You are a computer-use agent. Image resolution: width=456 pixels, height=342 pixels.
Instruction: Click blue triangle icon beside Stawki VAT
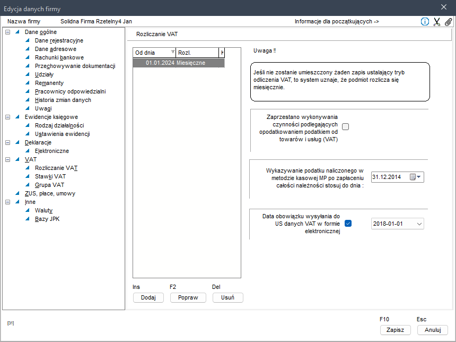click(x=28, y=176)
